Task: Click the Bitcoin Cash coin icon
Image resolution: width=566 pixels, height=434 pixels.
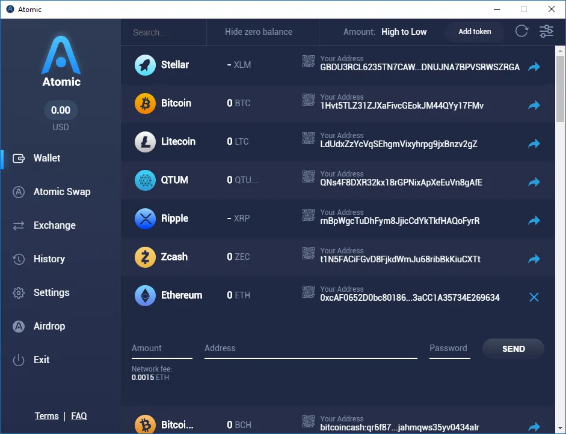Action: pos(145,424)
